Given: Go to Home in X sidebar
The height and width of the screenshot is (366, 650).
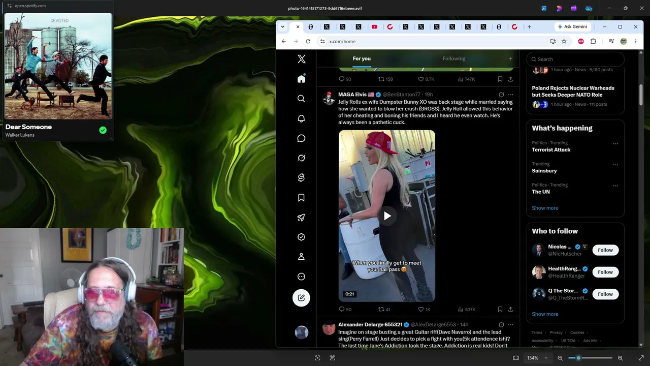Looking at the screenshot, I should (301, 79).
